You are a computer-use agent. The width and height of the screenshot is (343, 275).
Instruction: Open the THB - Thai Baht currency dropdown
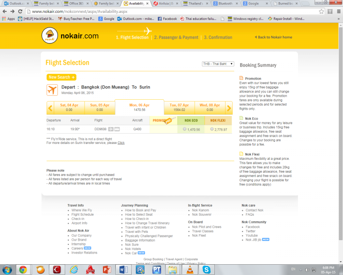click(218, 64)
